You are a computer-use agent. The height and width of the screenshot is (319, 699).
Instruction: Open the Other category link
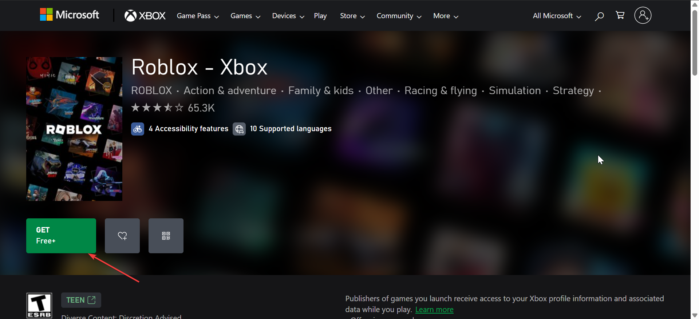379,90
